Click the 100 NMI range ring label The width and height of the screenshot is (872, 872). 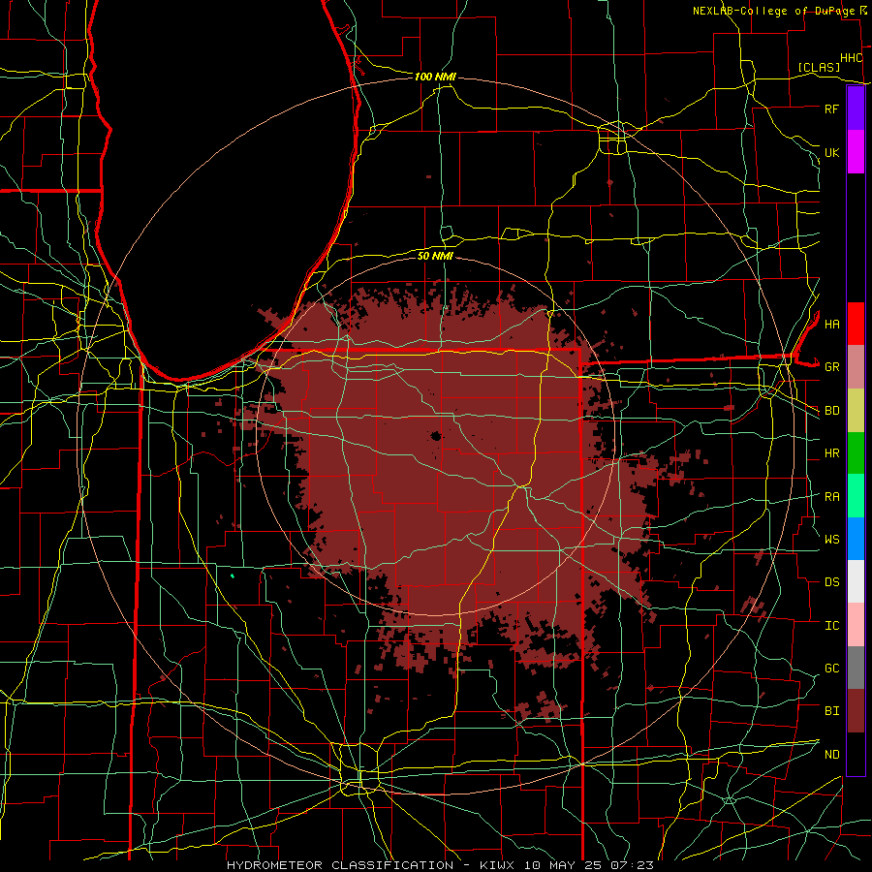coord(435,77)
